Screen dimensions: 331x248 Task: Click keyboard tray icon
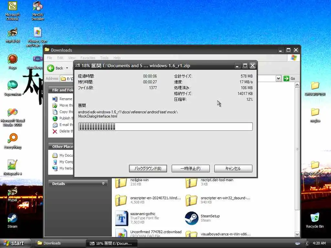[298, 243]
